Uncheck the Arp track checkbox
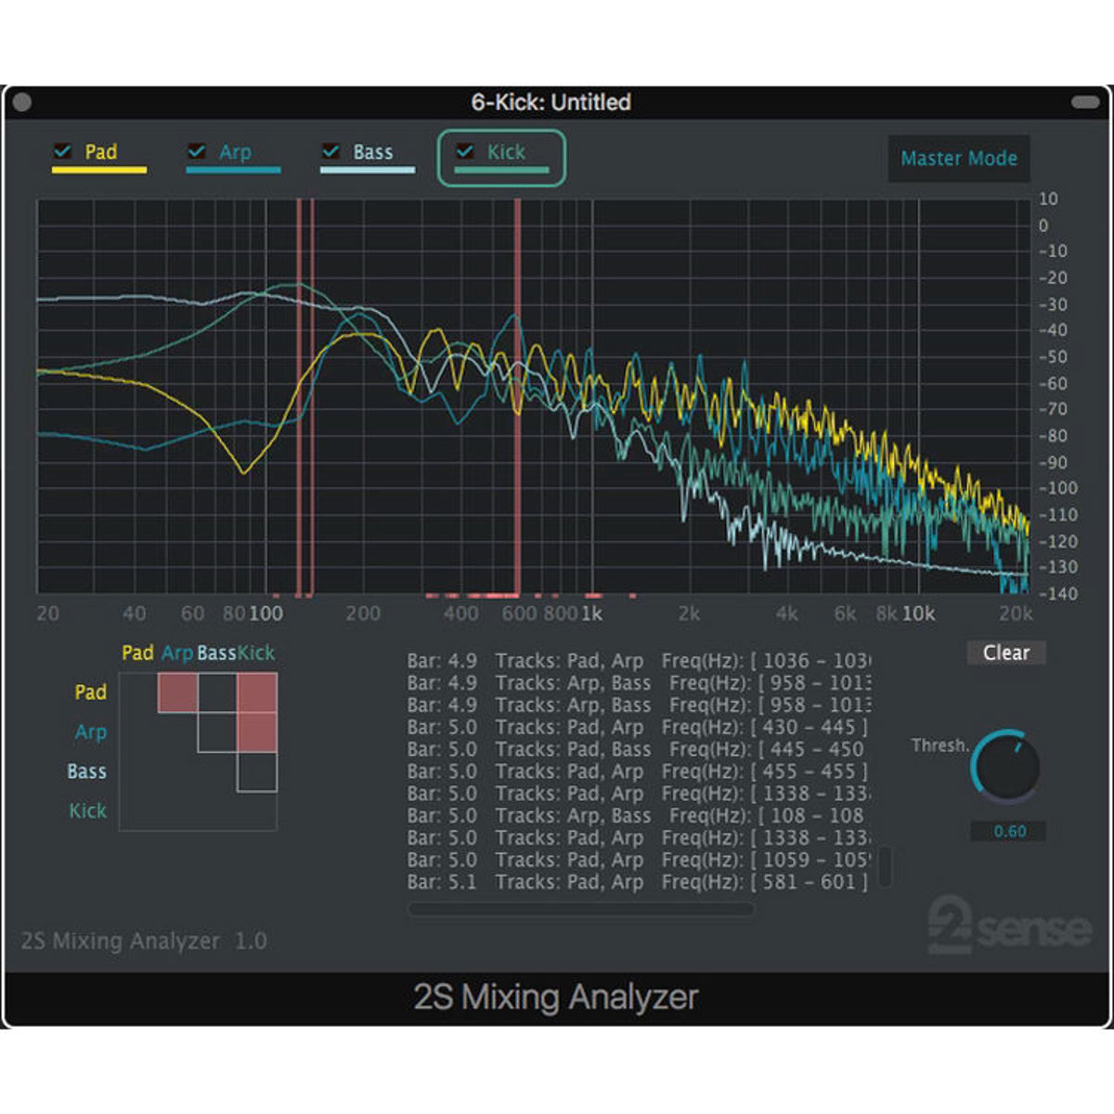 coord(197,151)
